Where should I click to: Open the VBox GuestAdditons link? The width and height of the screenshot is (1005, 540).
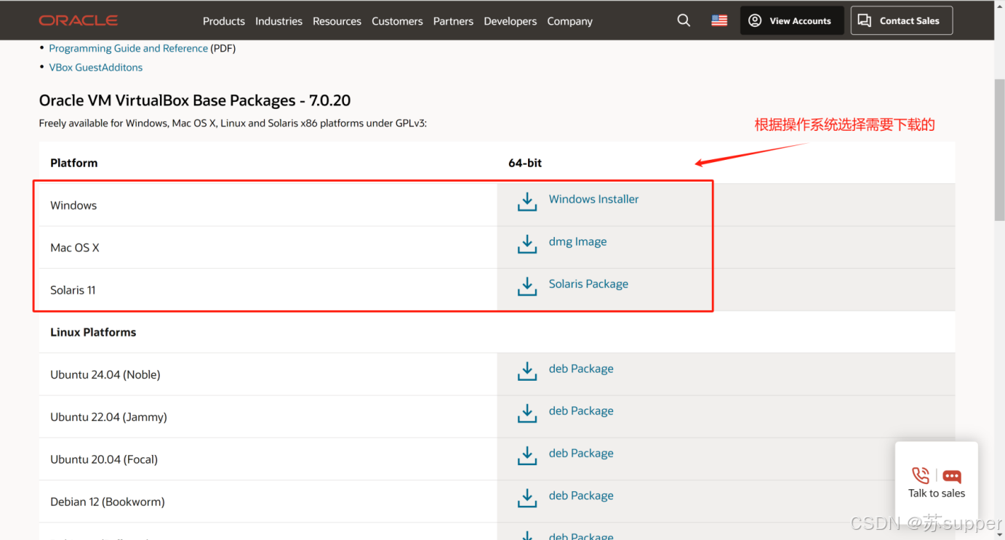96,67
